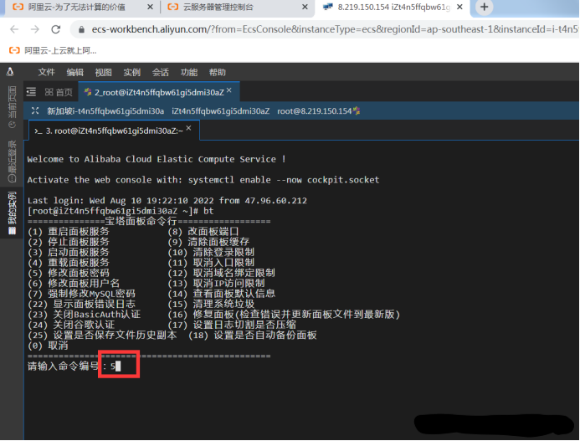Open the 阿里云-上云就上阿... bookmark
The width and height of the screenshot is (580, 441).
click(53, 51)
